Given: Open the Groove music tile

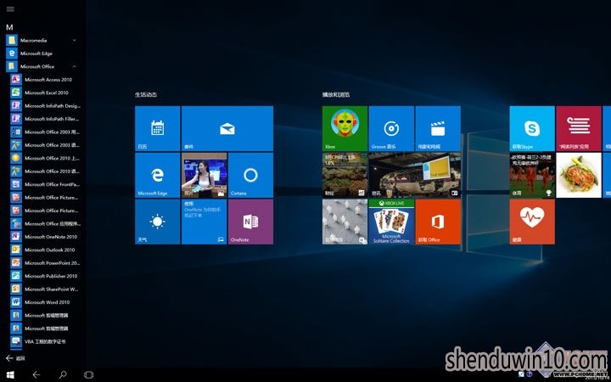Looking at the screenshot, I should pyautogui.click(x=391, y=128).
